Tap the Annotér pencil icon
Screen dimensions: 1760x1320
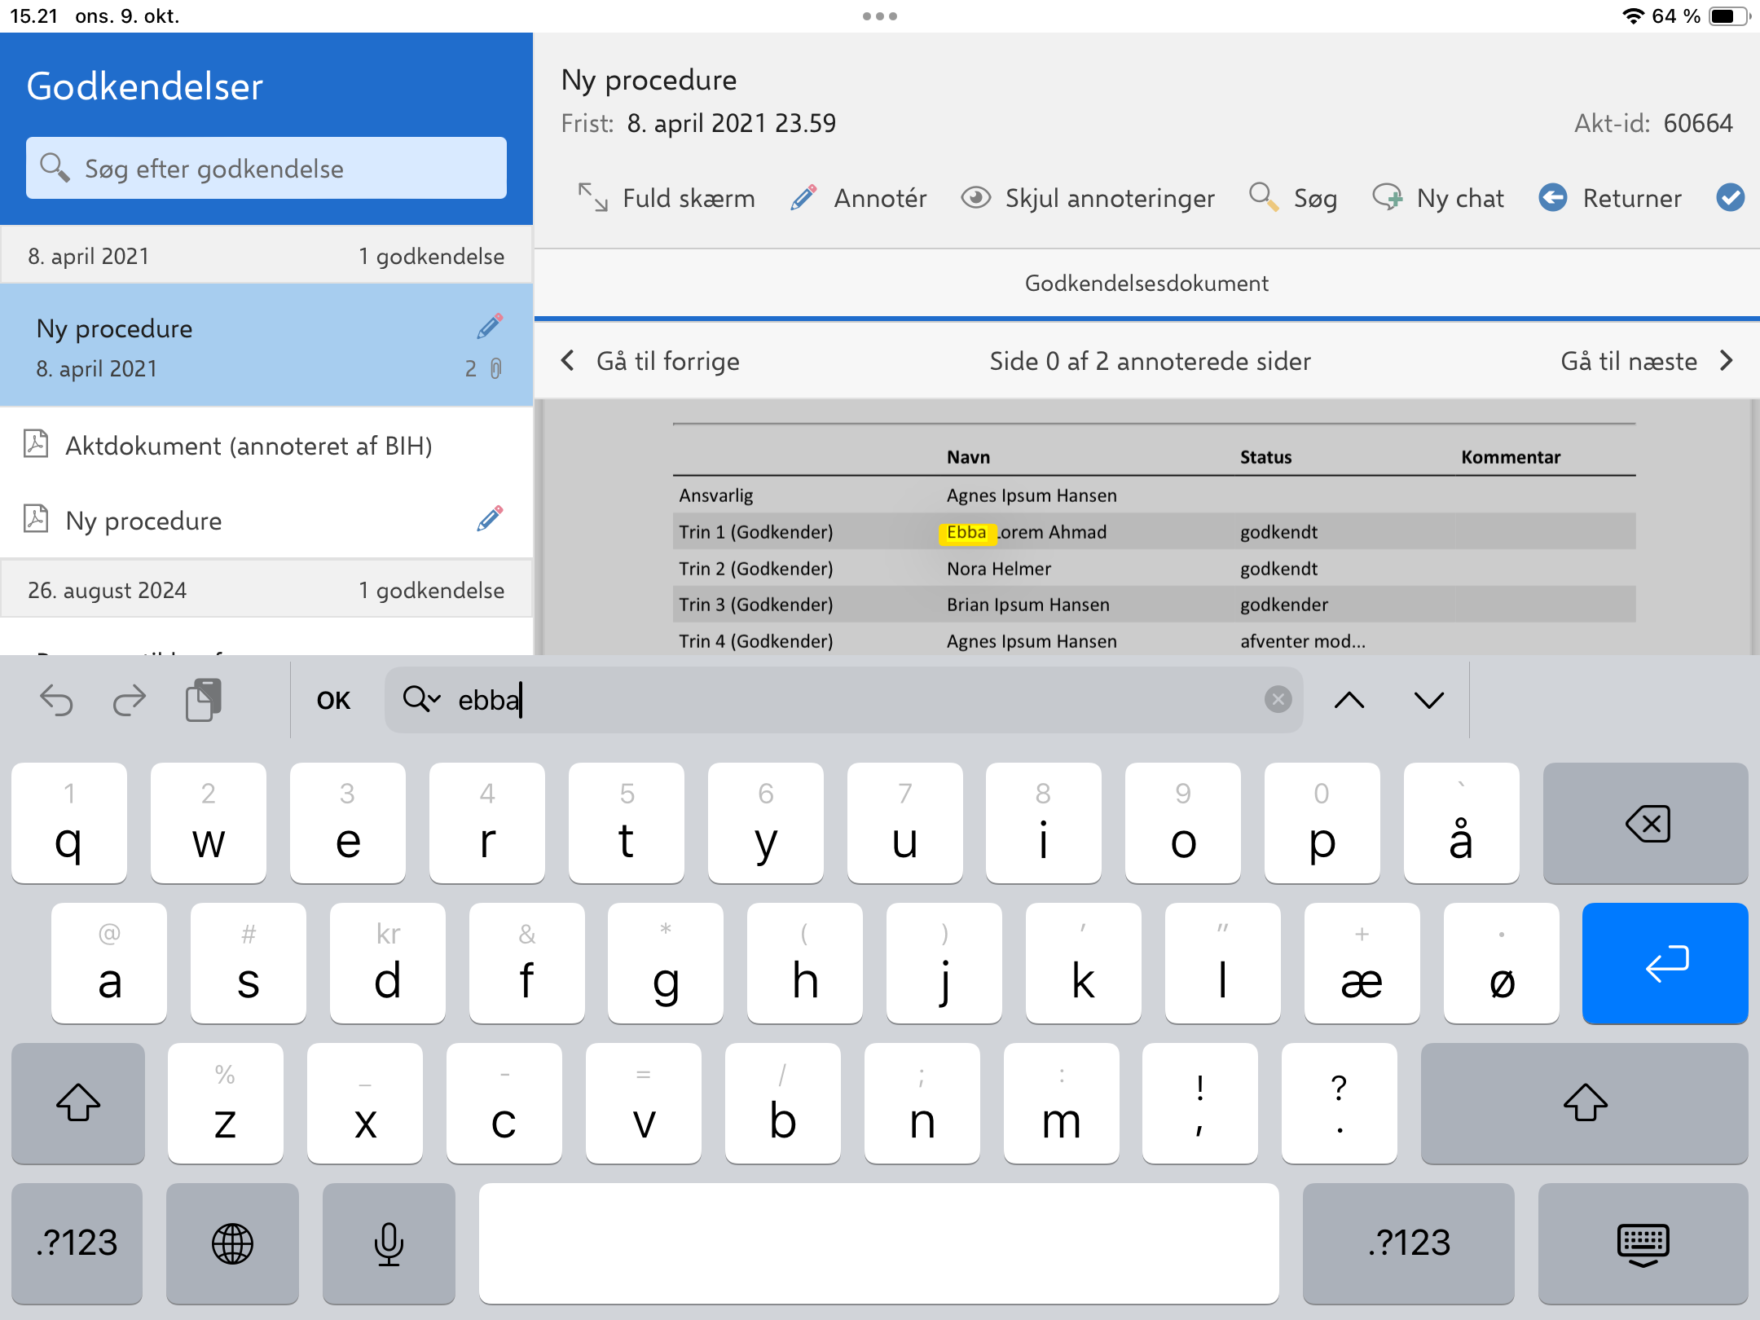(x=803, y=198)
